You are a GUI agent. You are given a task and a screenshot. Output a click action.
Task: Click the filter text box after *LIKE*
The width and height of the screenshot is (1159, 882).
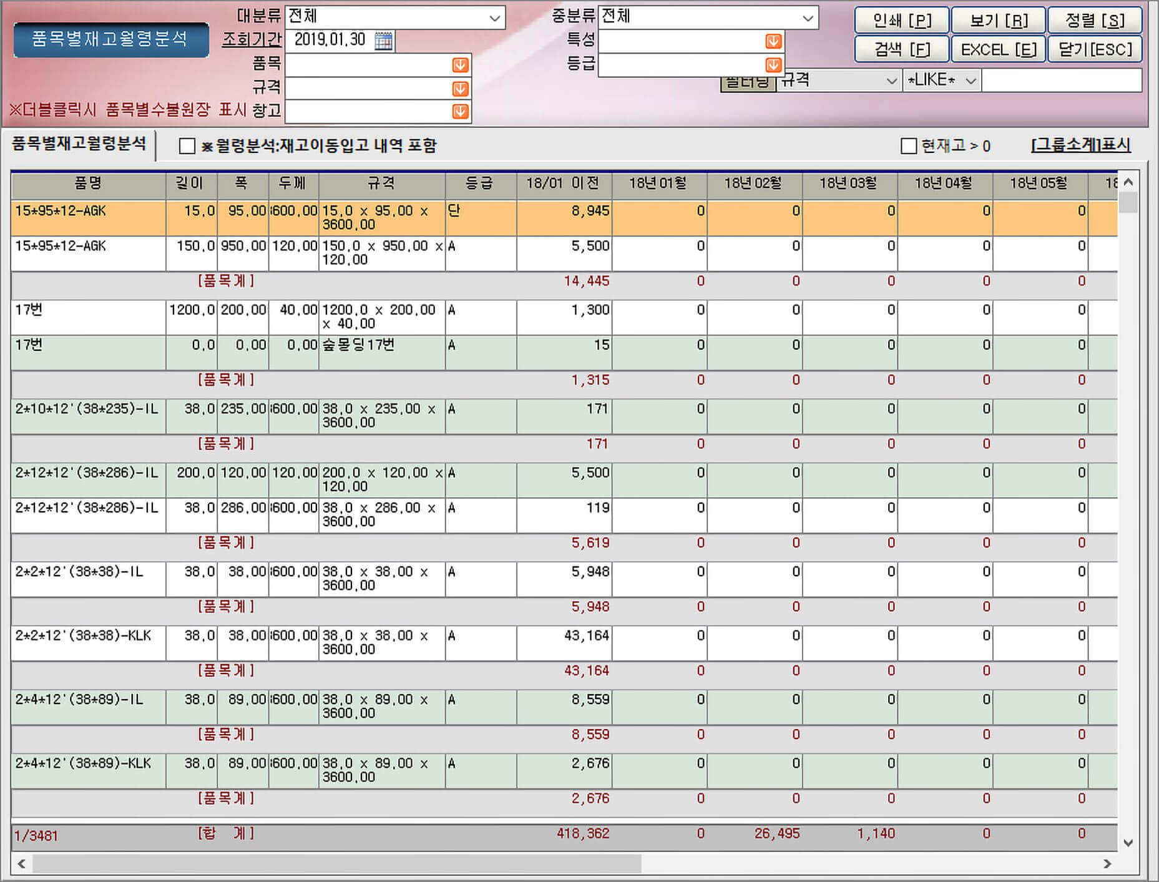1062,81
